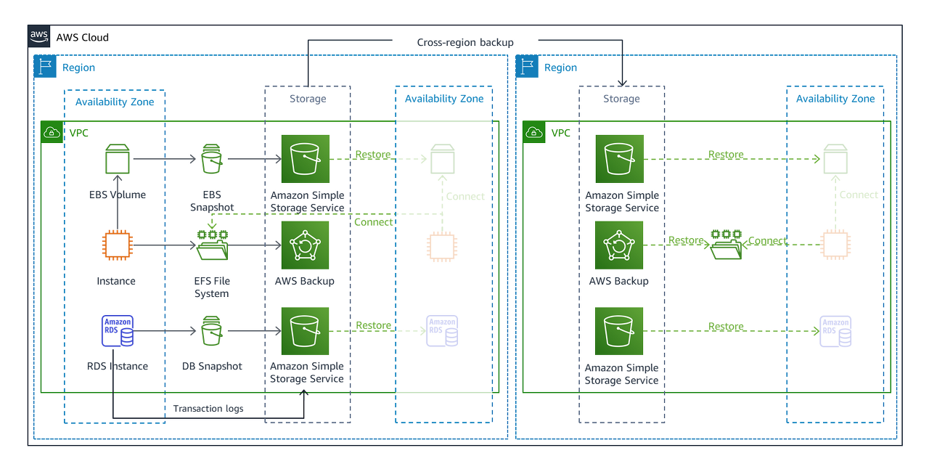Image resolution: width=929 pixels, height=469 pixels.
Task: Click the bottom S3 icon in left region
Action: (x=306, y=331)
